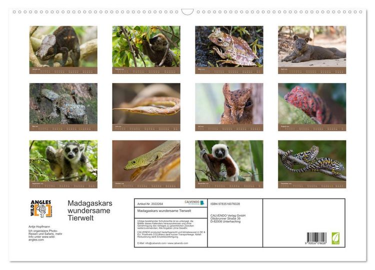Click the Calvendo logo in the article box

(194, 202)
